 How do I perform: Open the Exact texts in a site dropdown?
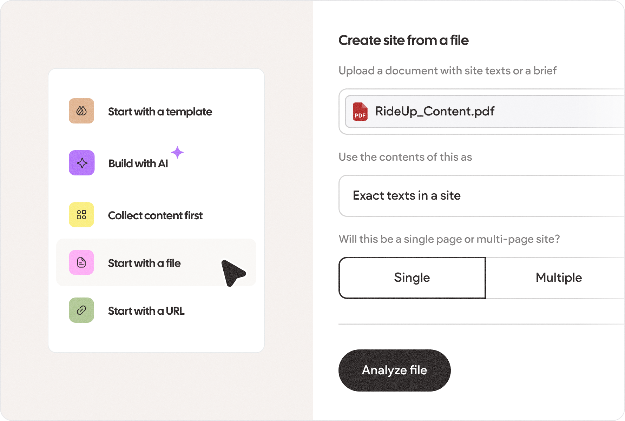click(482, 196)
